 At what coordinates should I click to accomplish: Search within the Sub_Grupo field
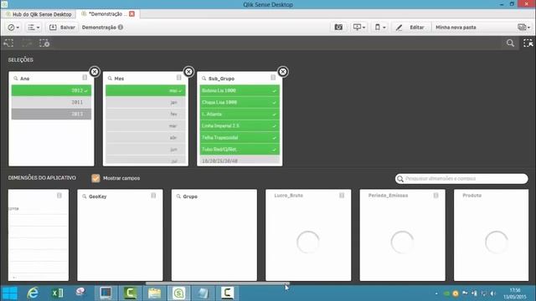pos(204,79)
